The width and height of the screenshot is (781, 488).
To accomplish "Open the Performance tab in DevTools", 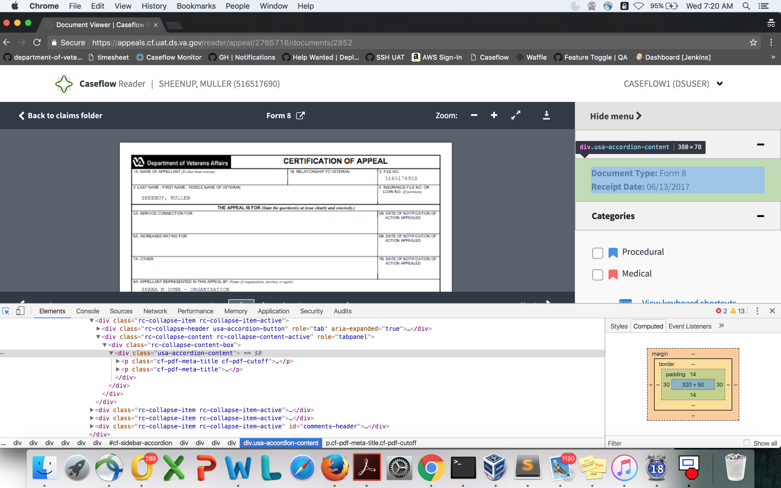I will (195, 311).
